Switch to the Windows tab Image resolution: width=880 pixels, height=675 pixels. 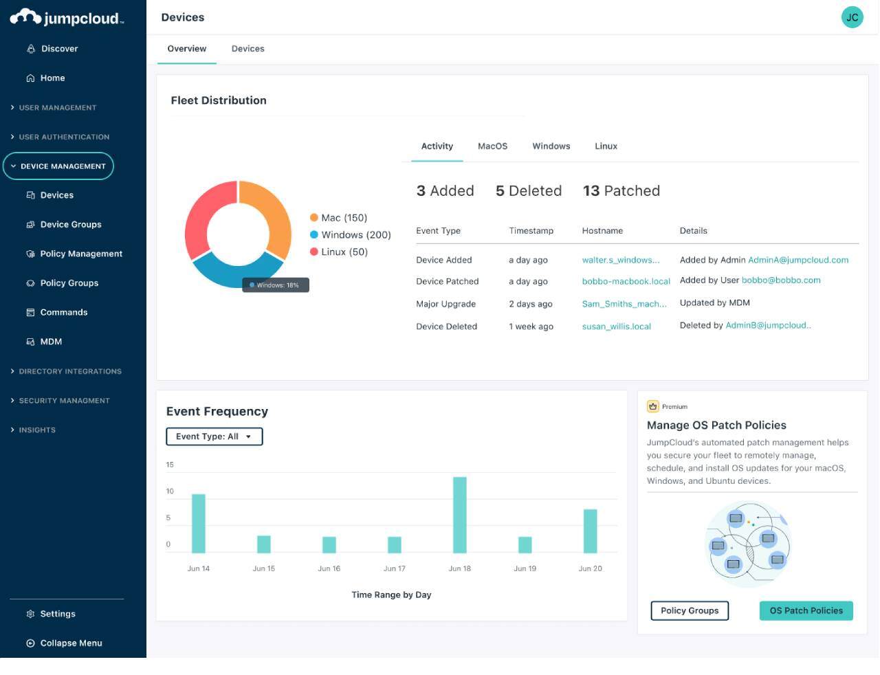point(551,146)
